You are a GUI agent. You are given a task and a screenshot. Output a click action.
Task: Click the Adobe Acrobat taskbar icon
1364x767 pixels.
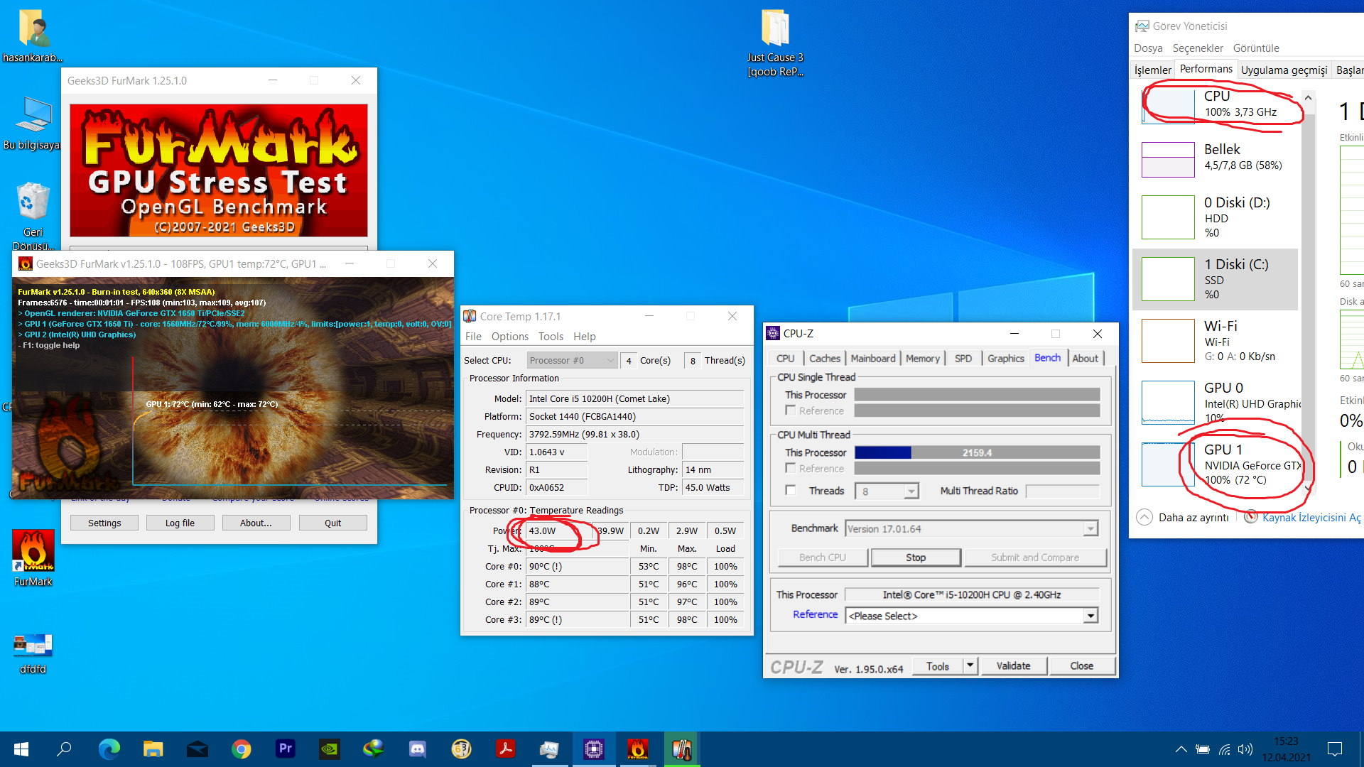tap(505, 749)
